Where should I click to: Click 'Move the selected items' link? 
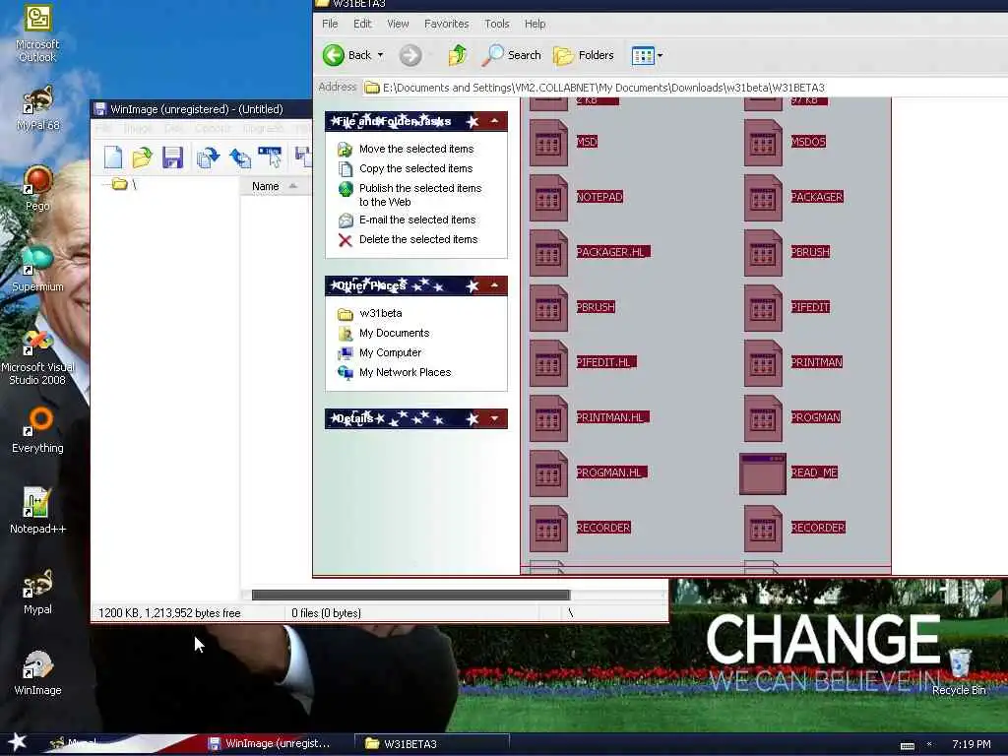[x=416, y=150]
